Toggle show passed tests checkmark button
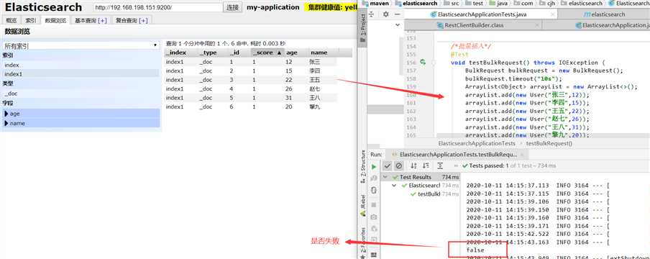 coord(387,165)
